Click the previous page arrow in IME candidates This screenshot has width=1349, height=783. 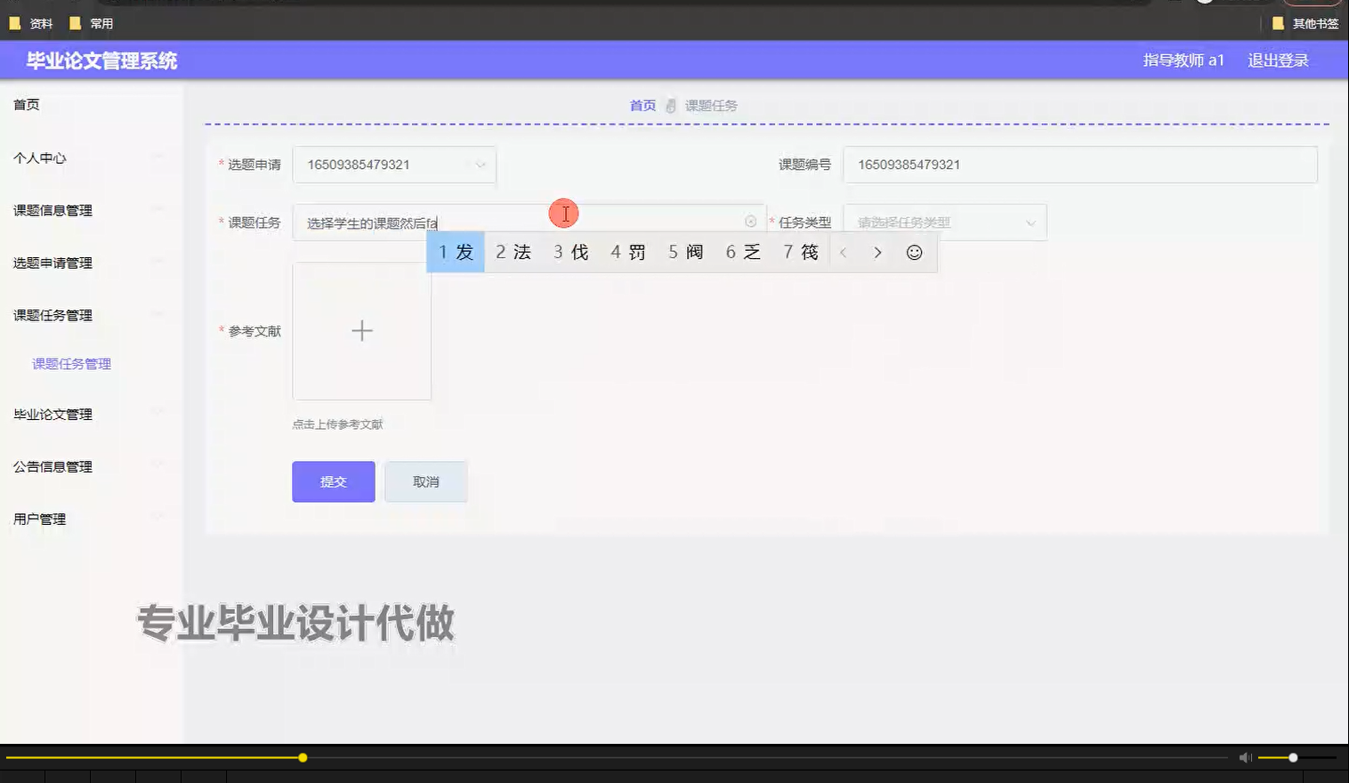click(843, 253)
